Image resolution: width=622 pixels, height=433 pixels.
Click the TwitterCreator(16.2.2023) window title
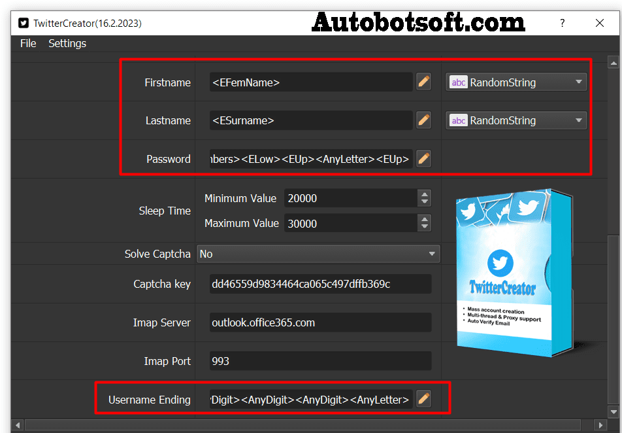click(88, 24)
